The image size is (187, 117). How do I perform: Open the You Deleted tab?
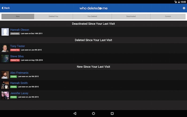pyautogui.click(x=92, y=17)
